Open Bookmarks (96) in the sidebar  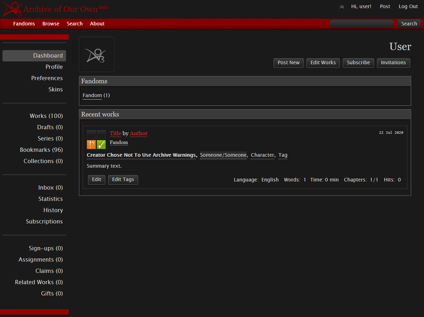41,150
